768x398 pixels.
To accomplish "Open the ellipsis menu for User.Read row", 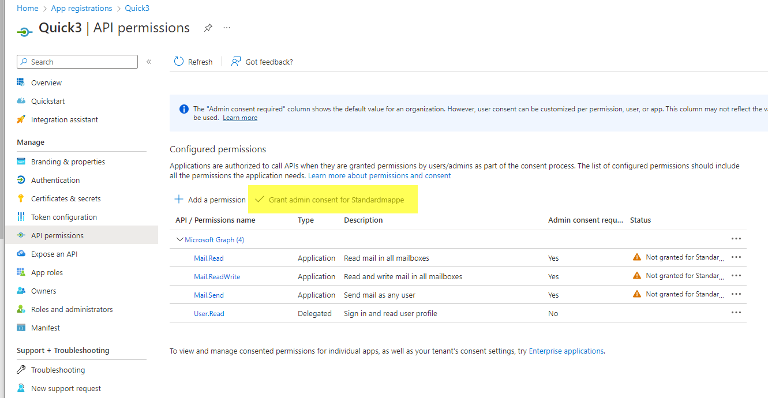I will pos(736,313).
